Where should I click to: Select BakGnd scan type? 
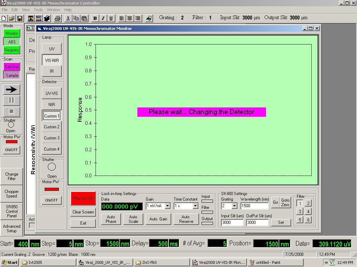point(12,67)
